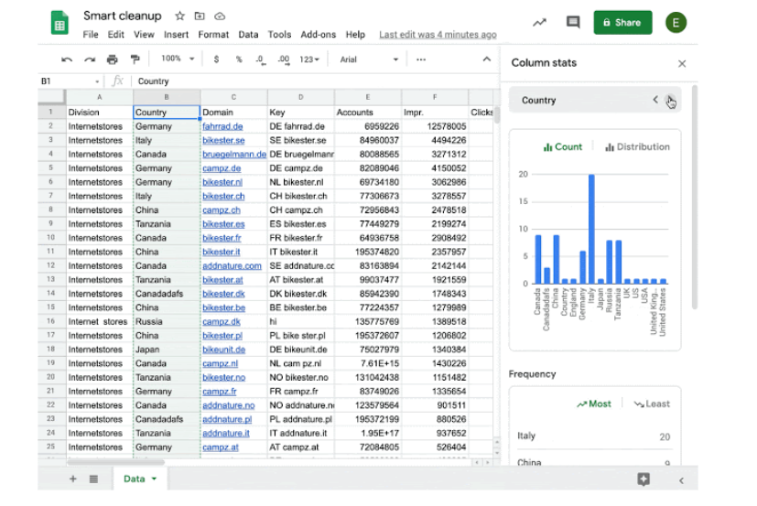This screenshot has height=506, width=757.
Task: Show Least frequent values
Action: coord(652,404)
